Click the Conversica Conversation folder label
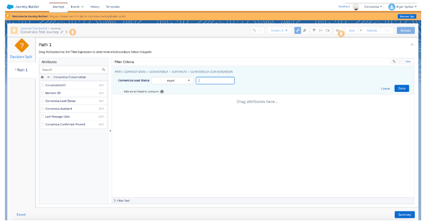Viewport: 426px width, 223px height. pyautogui.click(x=70, y=77)
